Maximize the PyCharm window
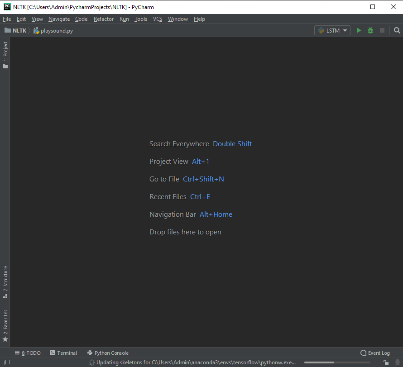403x367 pixels. click(x=372, y=7)
